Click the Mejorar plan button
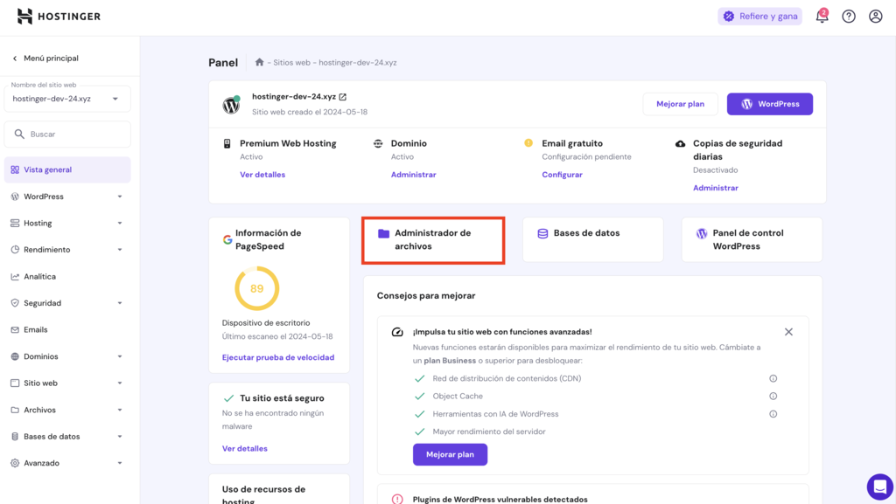The height and width of the screenshot is (504, 896). 680,103
